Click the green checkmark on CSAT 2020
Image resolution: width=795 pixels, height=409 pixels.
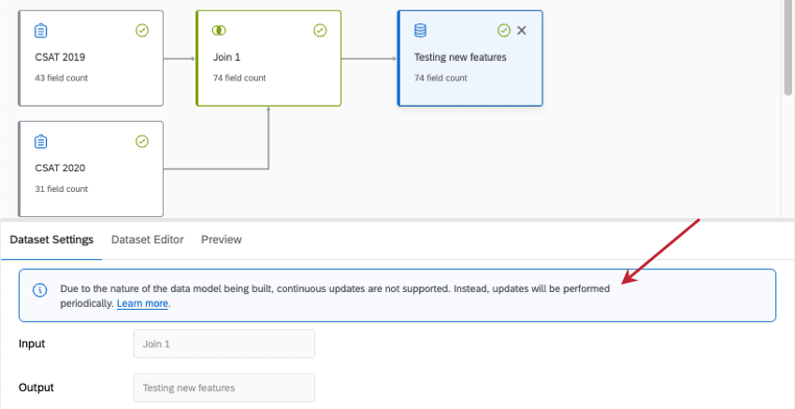(x=142, y=141)
